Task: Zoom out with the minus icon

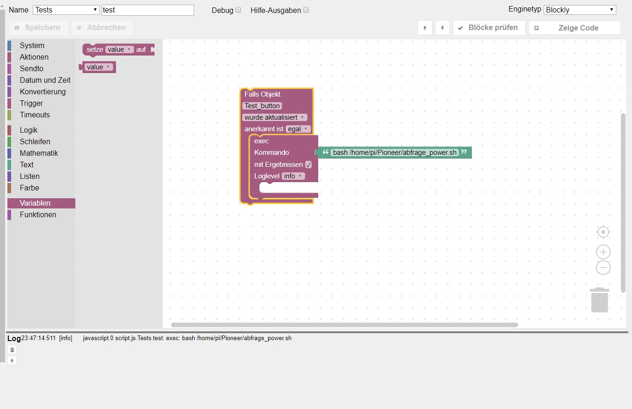Action: coord(603,268)
